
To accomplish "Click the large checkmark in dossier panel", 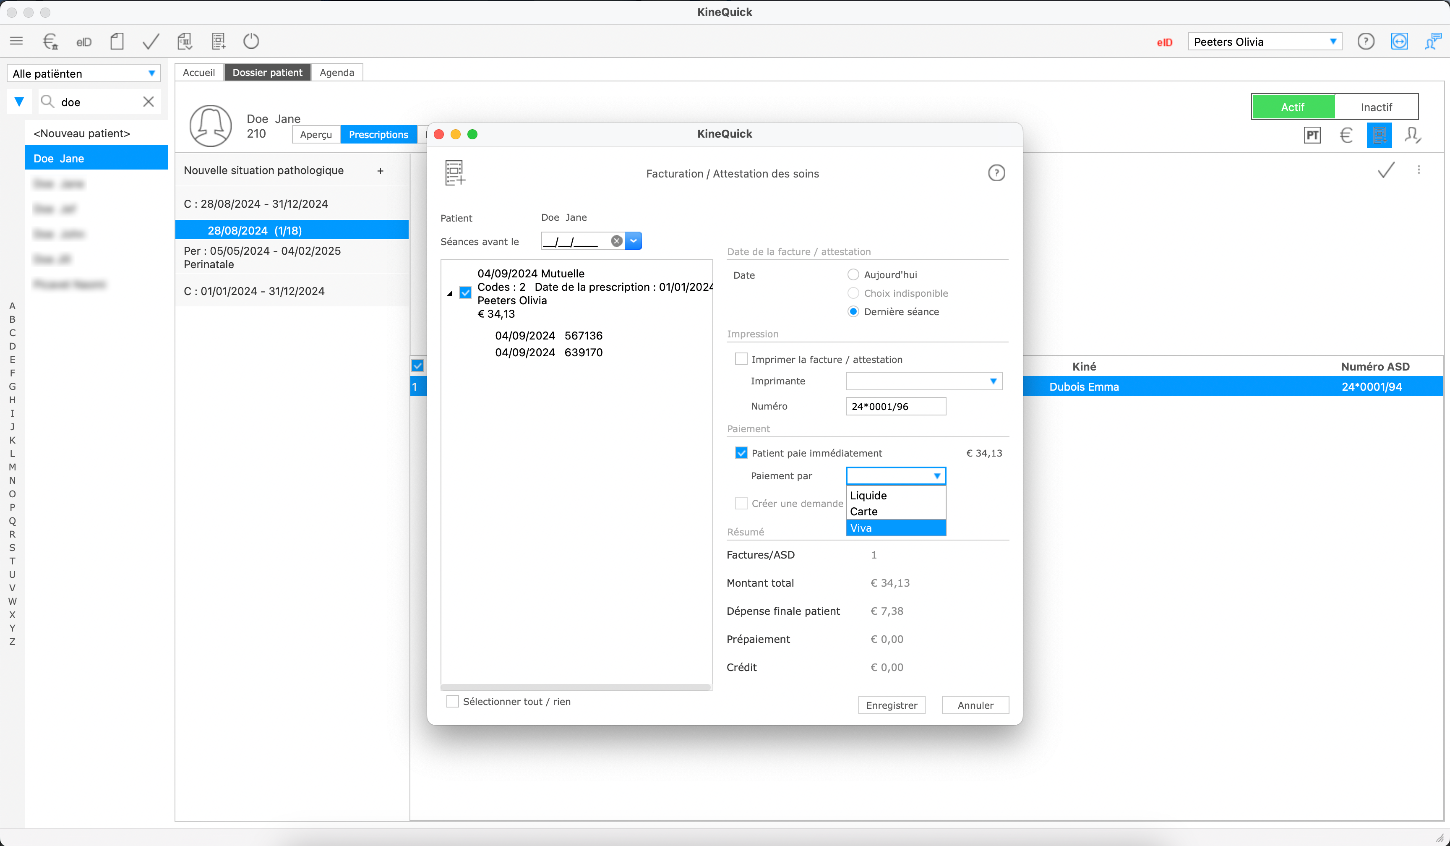I will tap(1386, 170).
